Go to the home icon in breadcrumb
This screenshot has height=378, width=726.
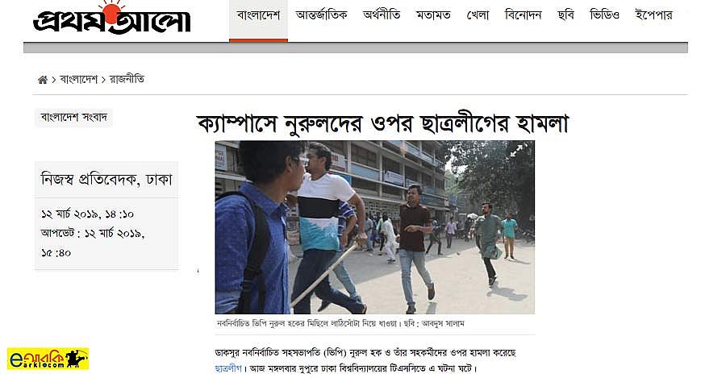click(42, 80)
